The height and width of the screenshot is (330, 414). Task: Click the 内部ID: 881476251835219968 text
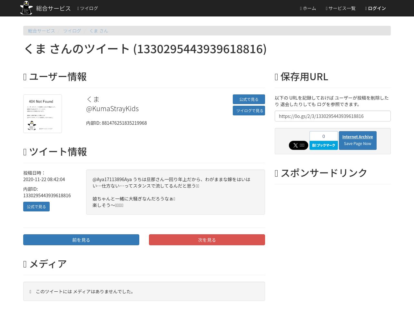click(116, 123)
